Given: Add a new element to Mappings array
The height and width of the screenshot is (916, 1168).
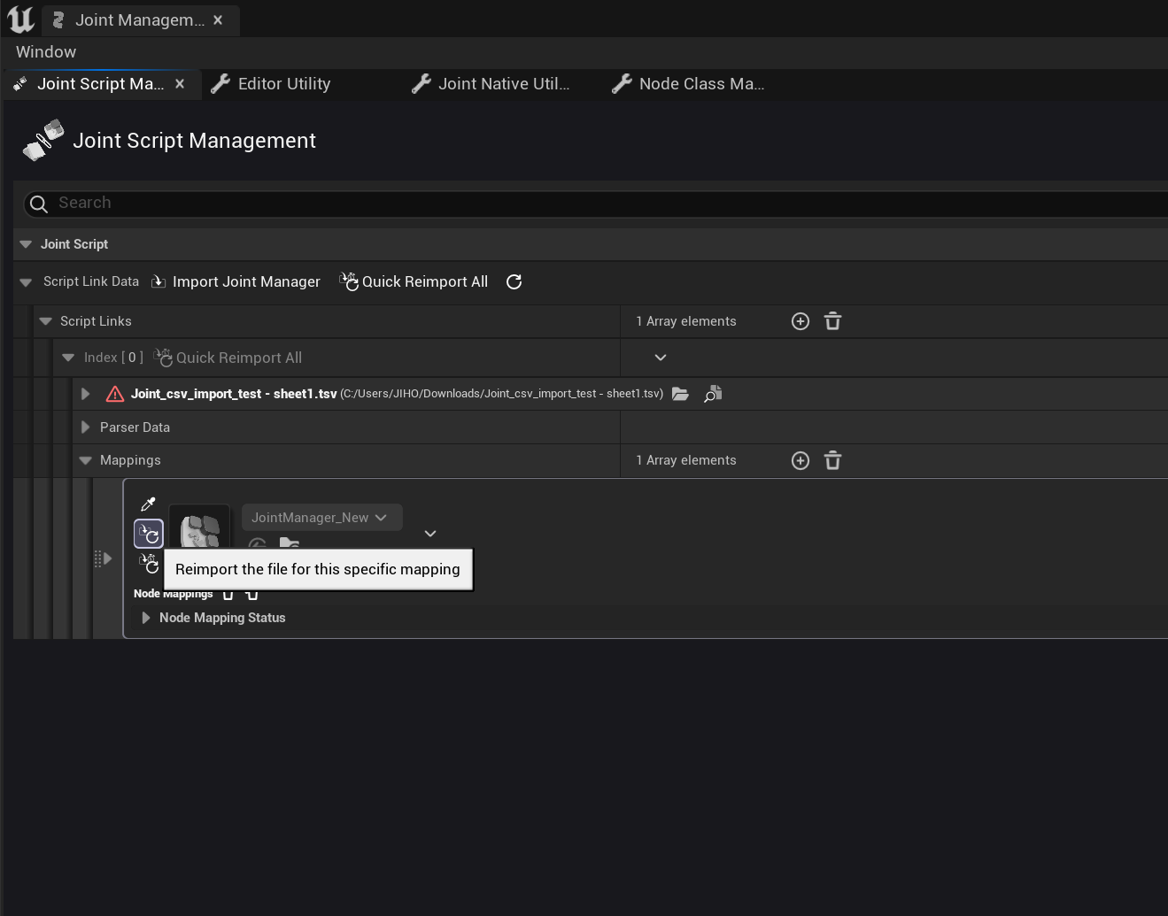Looking at the screenshot, I should 800,460.
